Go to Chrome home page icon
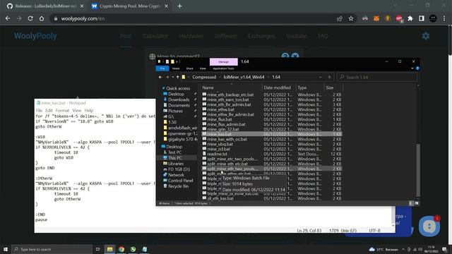Screen dimensions: 452x254 [x=42, y=18]
